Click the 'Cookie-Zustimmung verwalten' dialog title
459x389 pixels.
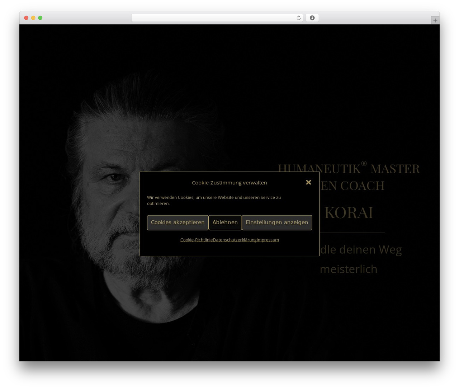click(x=229, y=183)
